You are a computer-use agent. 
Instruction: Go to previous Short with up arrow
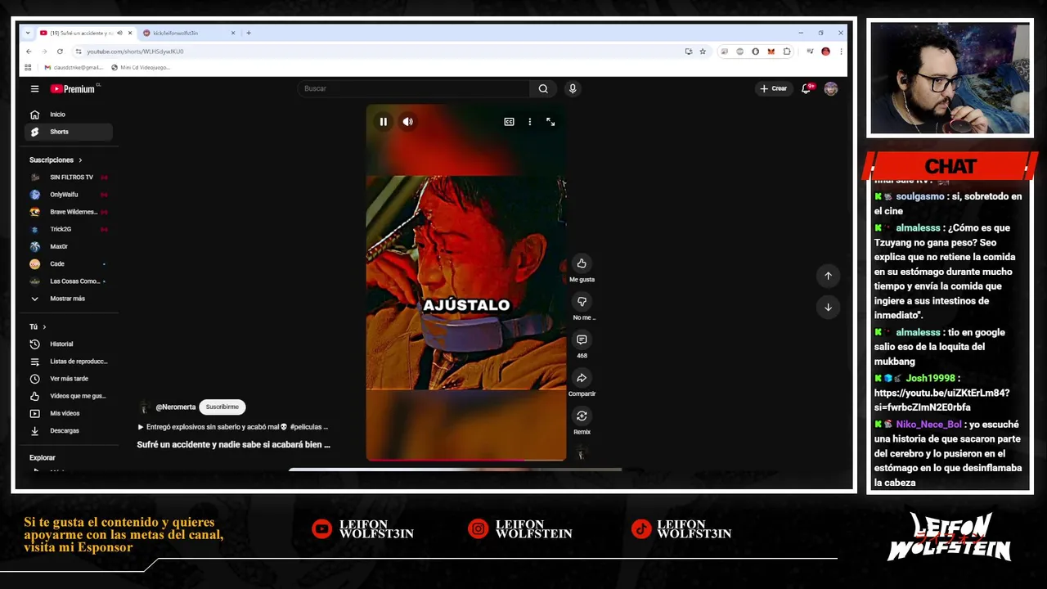pos(828,276)
